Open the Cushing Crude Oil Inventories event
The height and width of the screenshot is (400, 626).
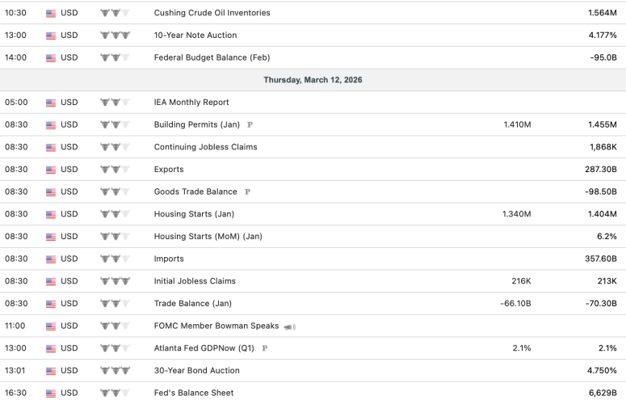212,13
